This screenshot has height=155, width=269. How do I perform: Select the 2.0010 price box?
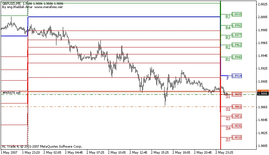point(237,14)
